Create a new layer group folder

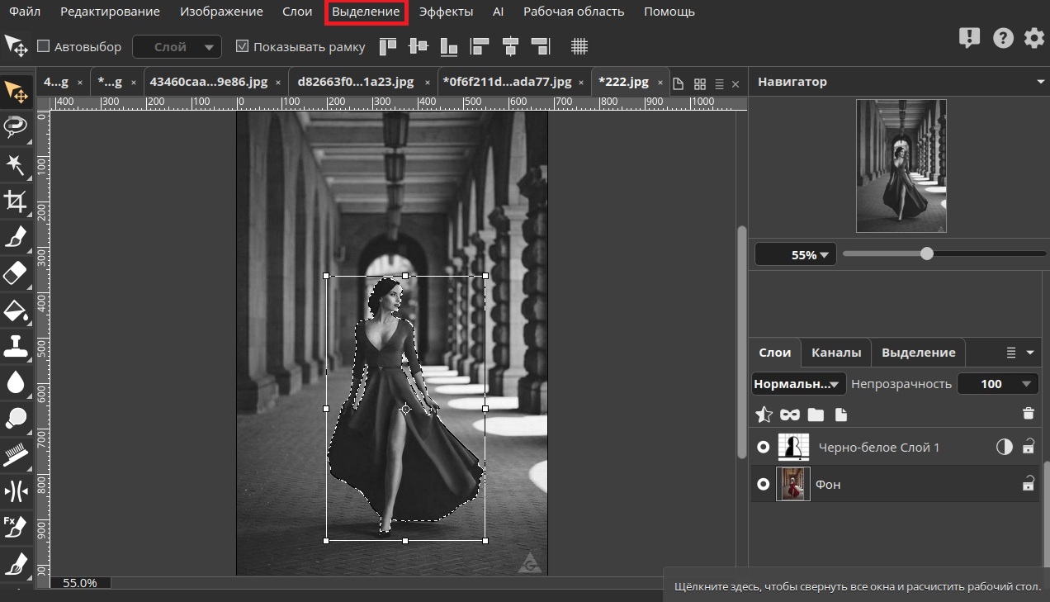[816, 414]
